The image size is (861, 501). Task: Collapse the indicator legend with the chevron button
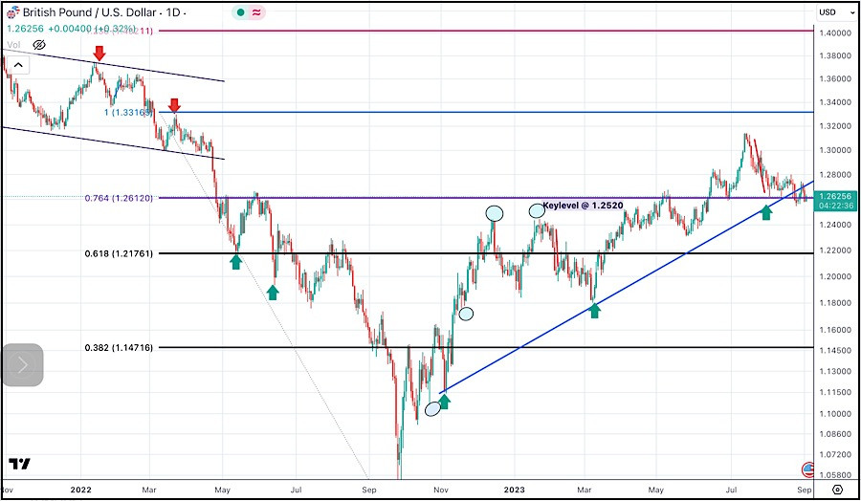(18, 65)
